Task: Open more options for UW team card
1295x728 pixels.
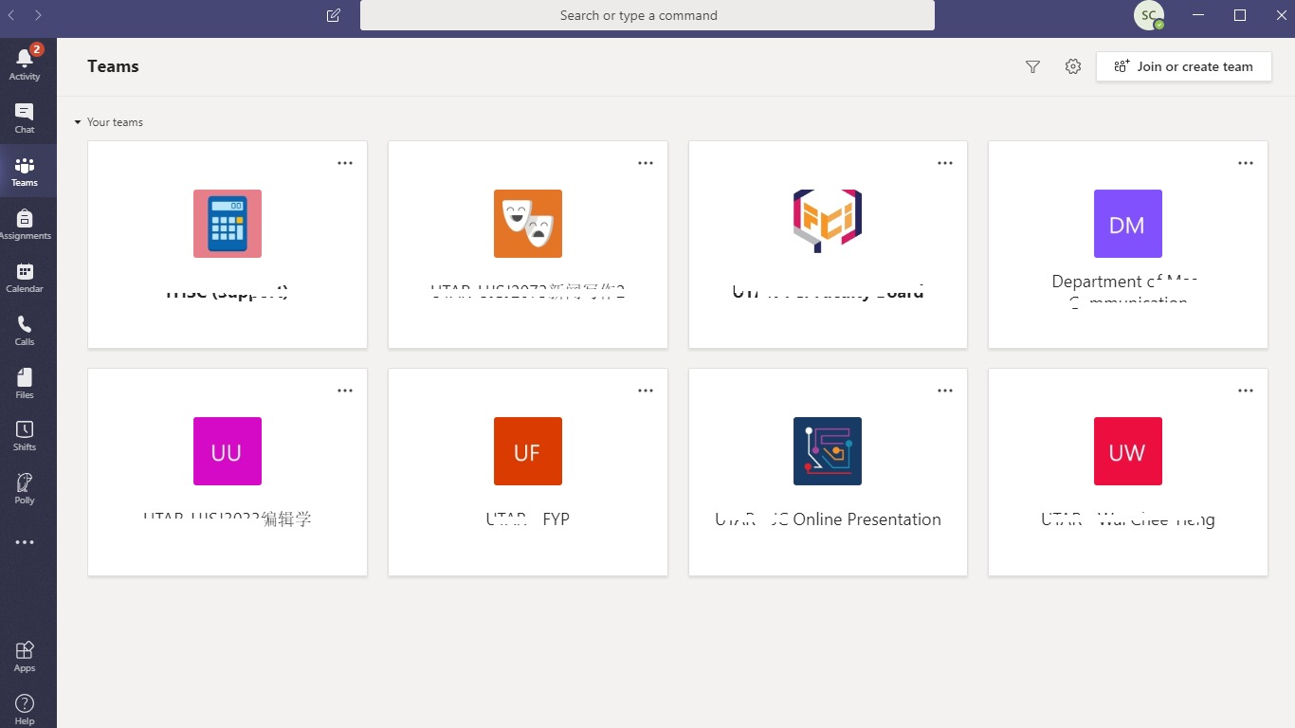Action: point(1246,391)
